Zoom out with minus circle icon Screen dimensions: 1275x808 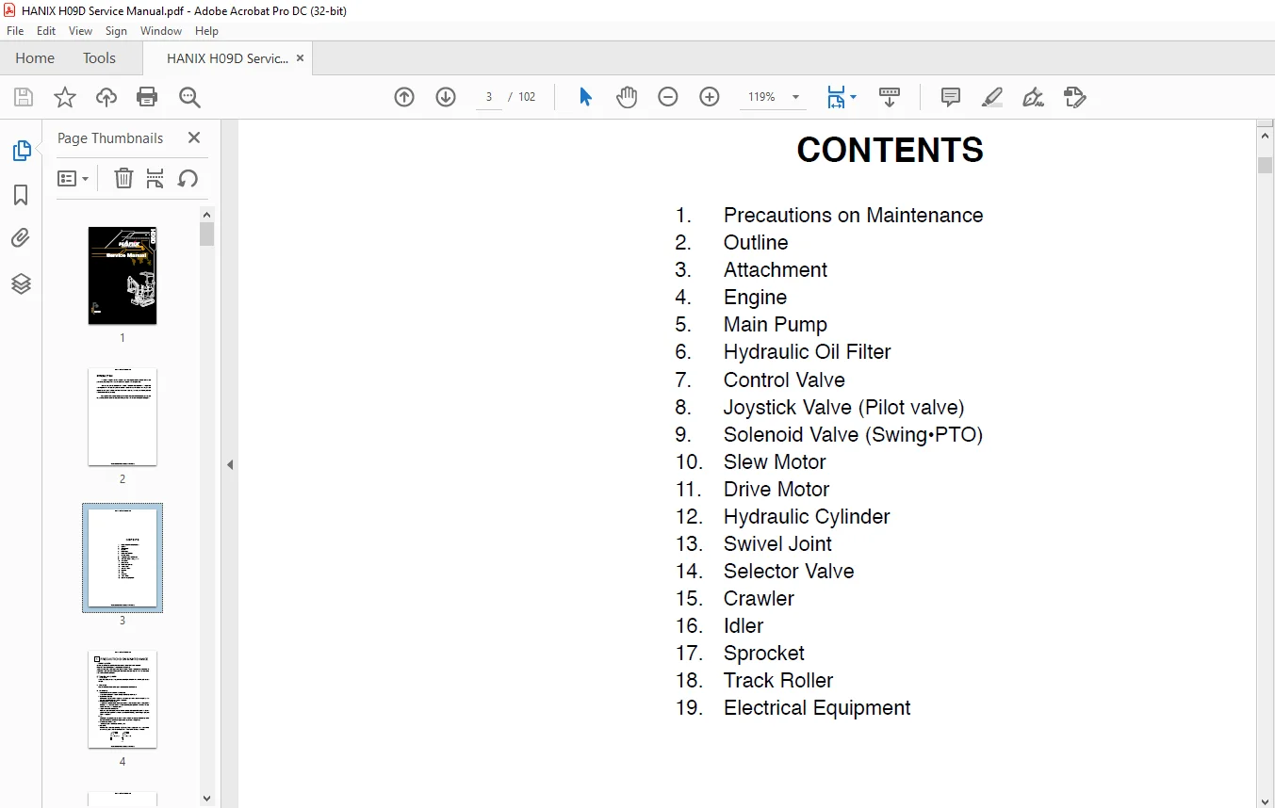[668, 97]
